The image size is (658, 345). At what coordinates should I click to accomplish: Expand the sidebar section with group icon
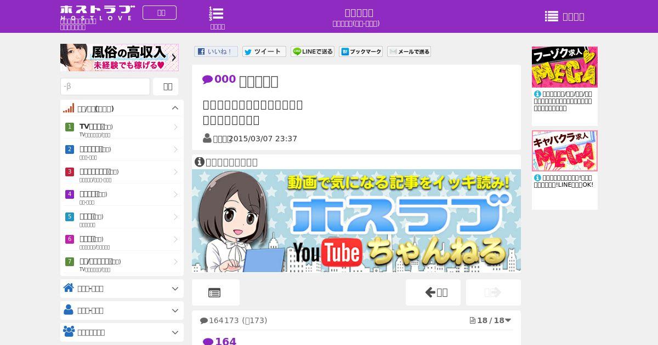[122, 332]
